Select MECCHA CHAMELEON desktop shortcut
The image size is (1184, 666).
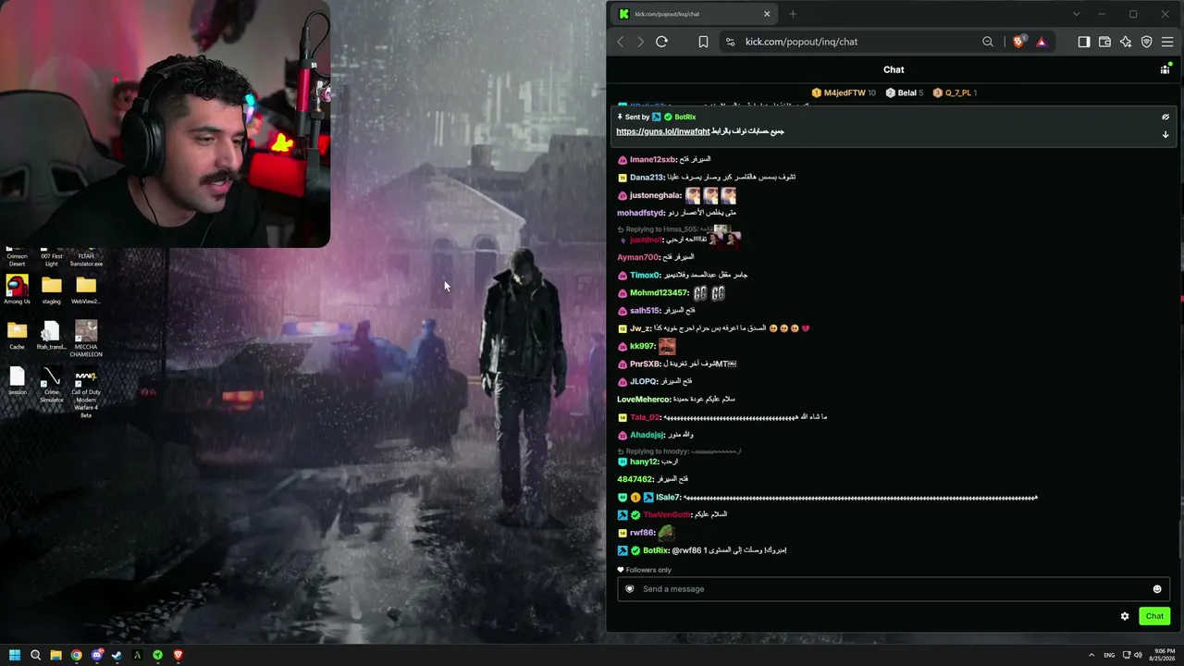tap(86, 339)
